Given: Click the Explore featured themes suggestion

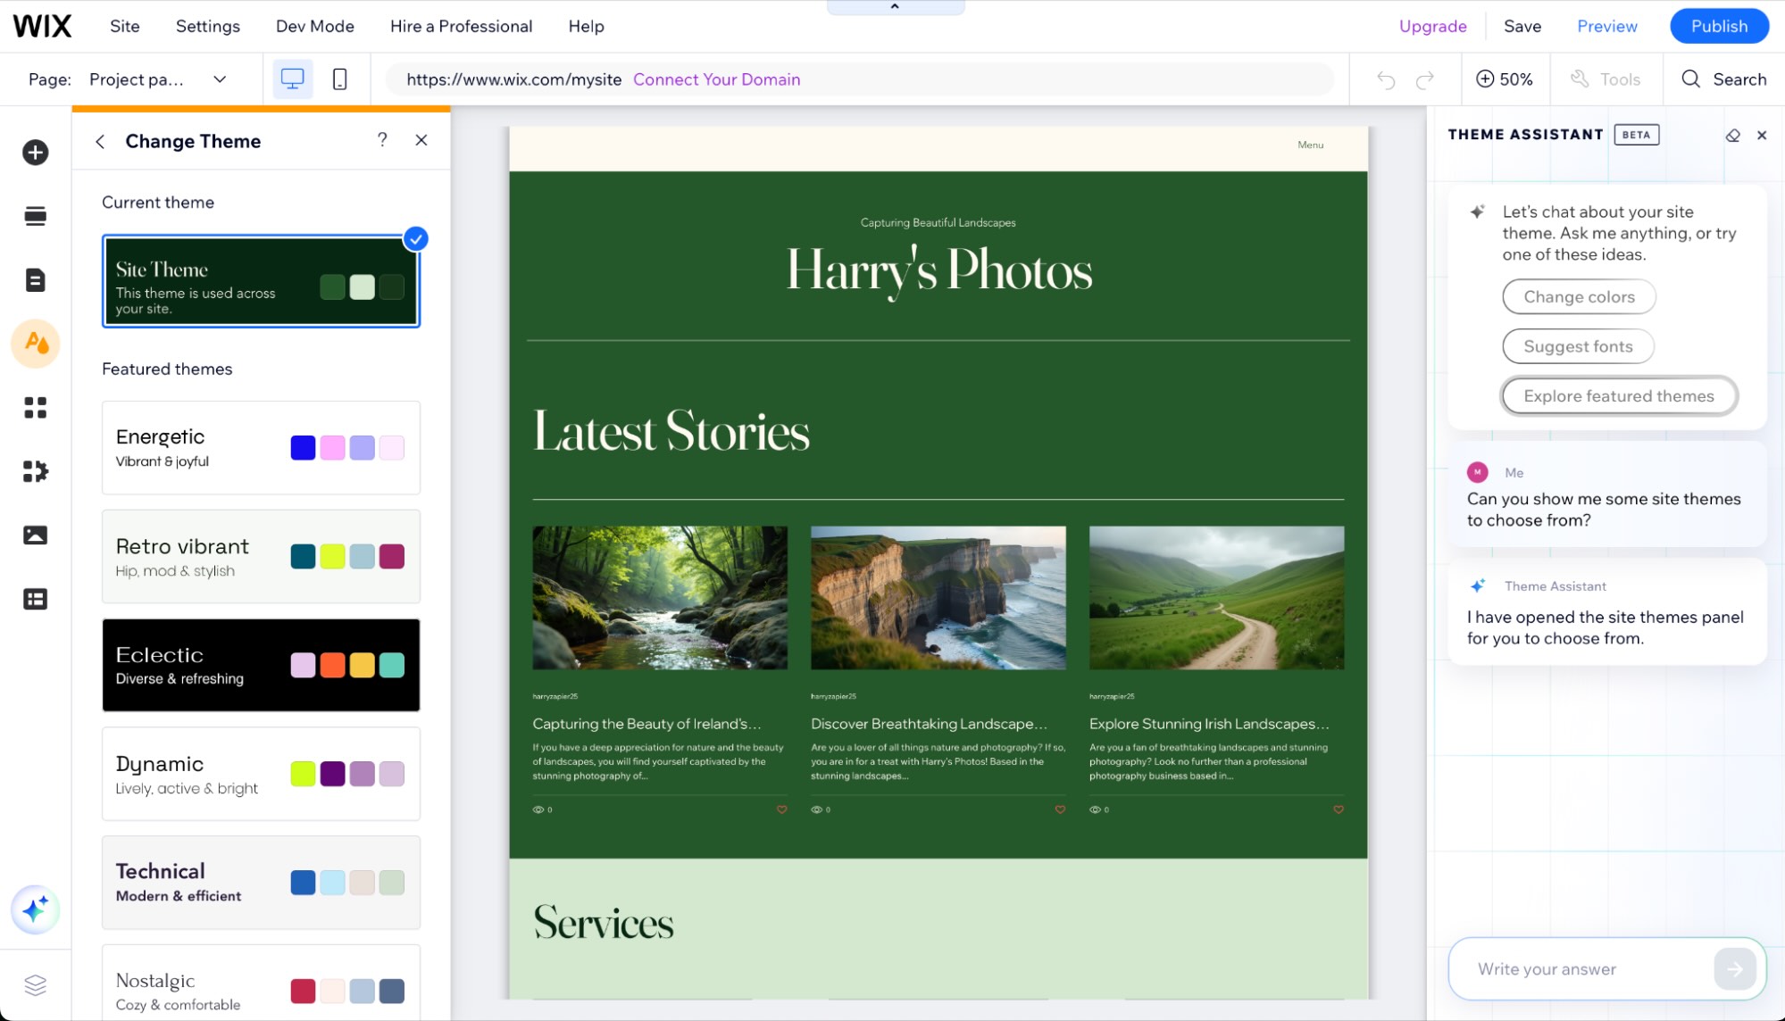Looking at the screenshot, I should click(x=1618, y=395).
